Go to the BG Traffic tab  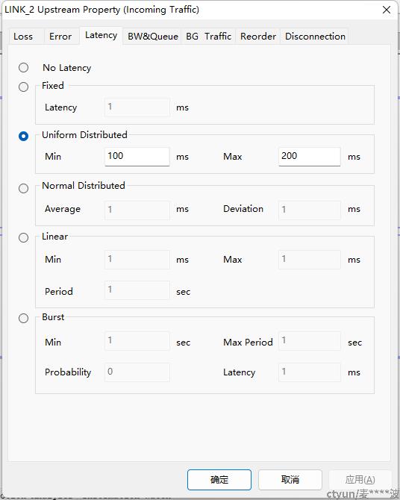point(209,37)
